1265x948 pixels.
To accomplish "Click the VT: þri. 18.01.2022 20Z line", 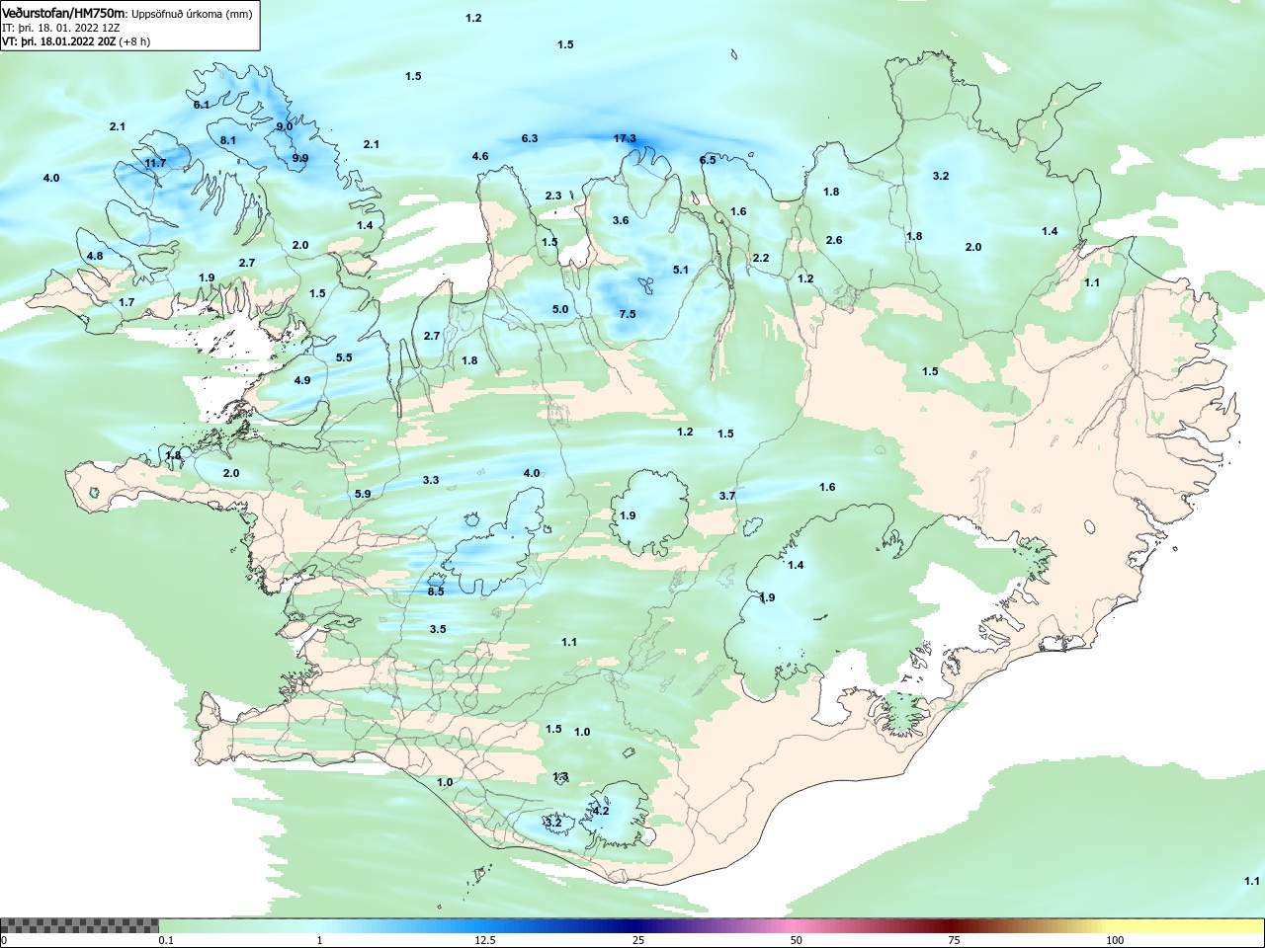I will pos(76,41).
